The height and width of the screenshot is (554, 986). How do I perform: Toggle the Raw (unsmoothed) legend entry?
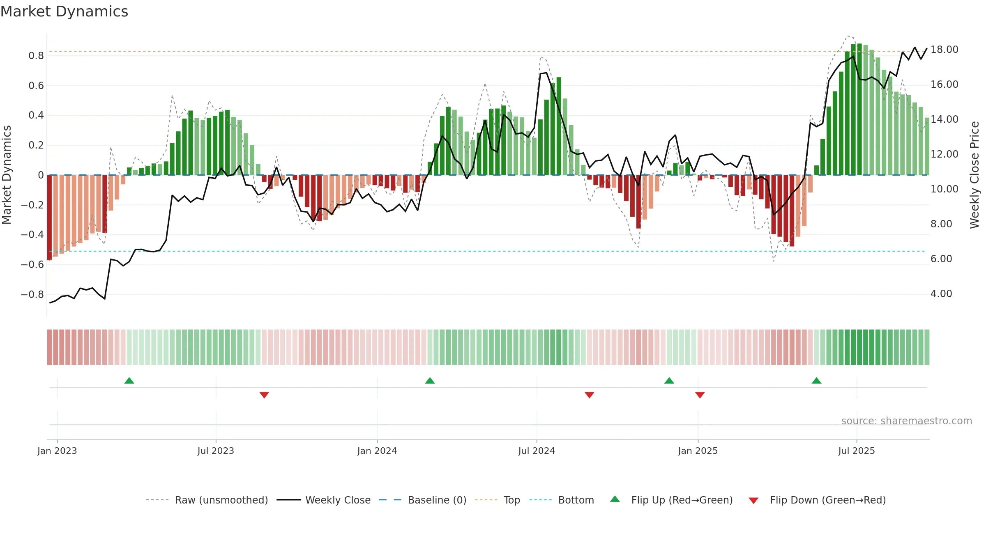pos(207,500)
